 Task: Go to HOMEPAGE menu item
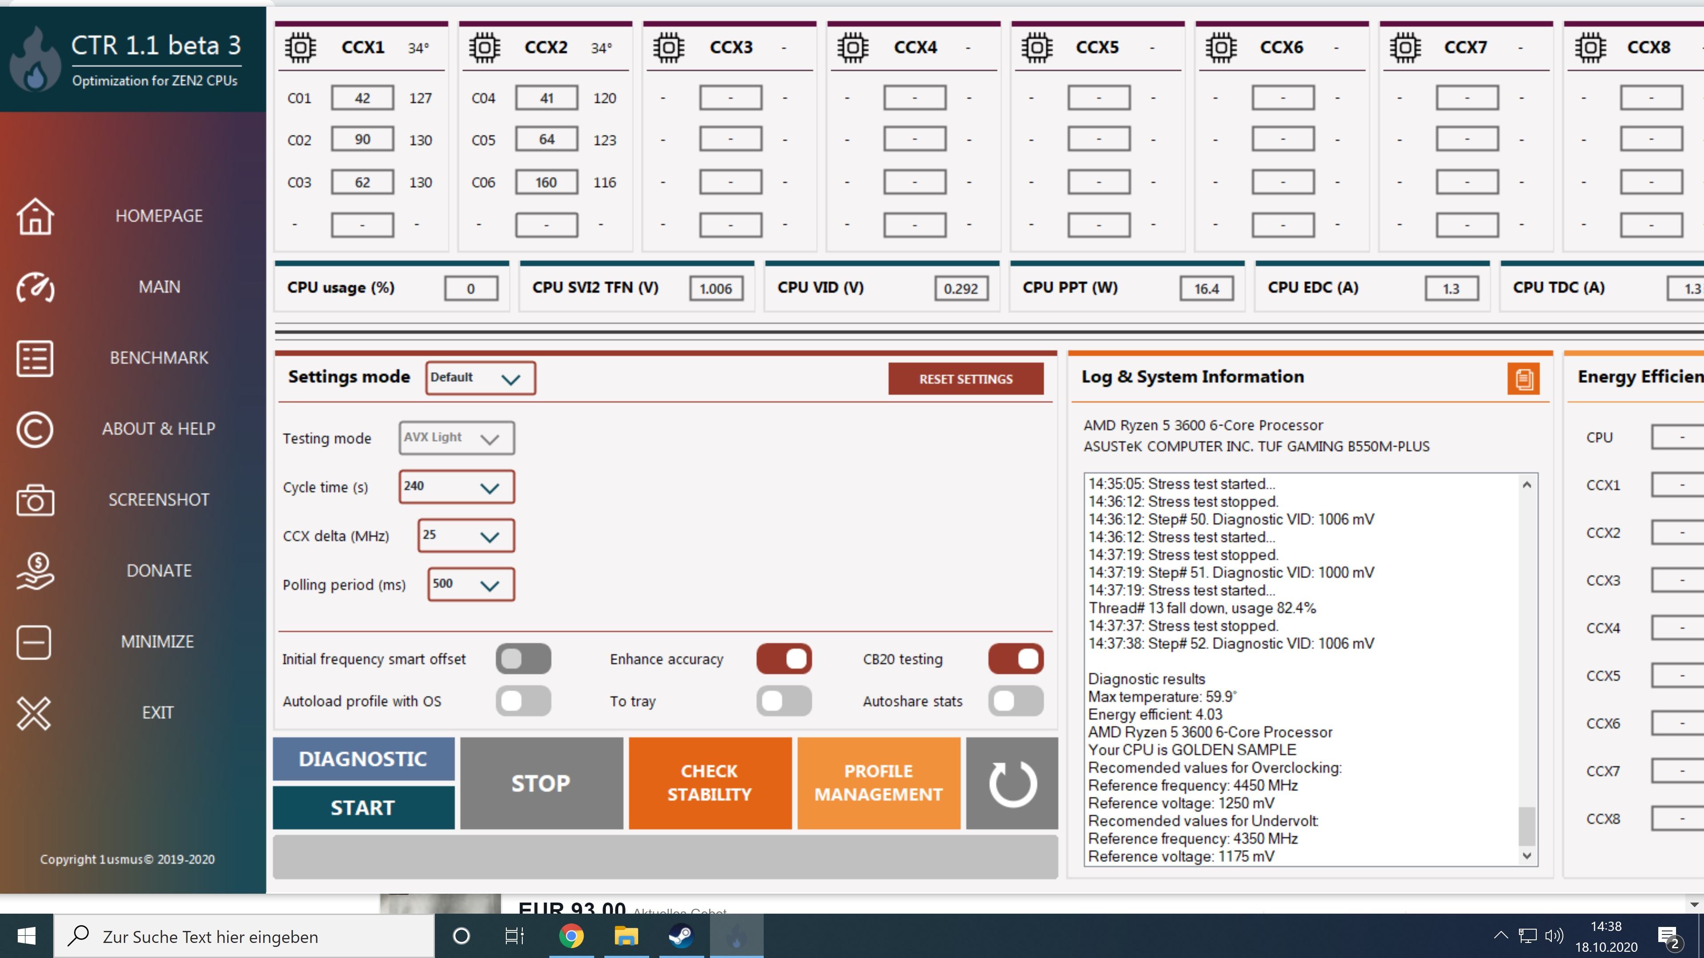(x=159, y=216)
